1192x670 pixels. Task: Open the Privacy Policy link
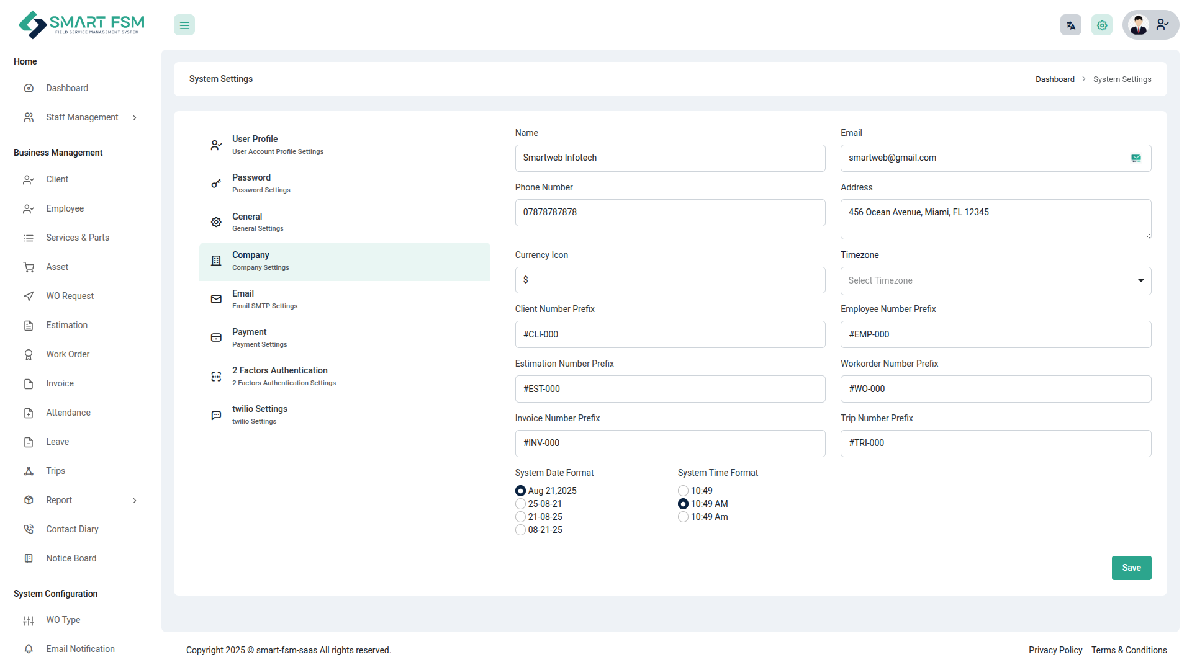(1055, 650)
